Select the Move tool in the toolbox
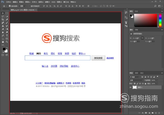Image resolution: width=164 pixels, height=115 pixels. coord(3,13)
